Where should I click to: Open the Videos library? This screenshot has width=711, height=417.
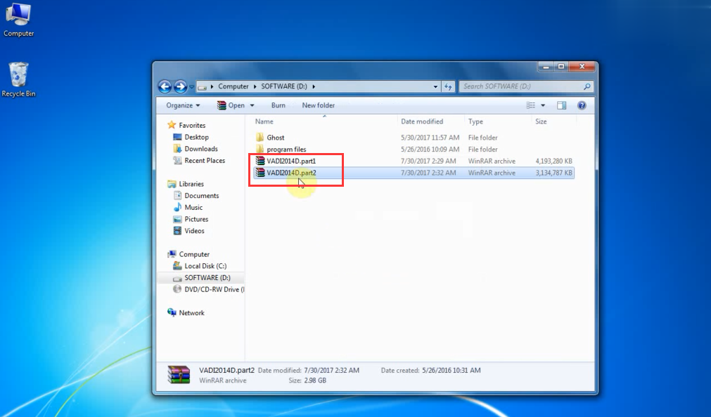194,232
